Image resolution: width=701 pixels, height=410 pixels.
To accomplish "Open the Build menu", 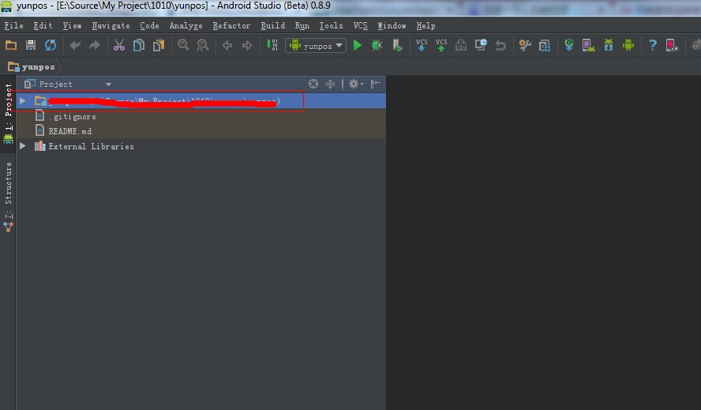I will tap(272, 26).
